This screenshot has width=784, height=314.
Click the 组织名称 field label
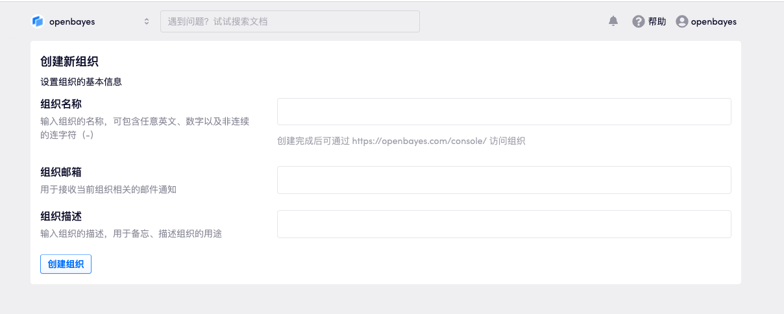tap(61, 104)
